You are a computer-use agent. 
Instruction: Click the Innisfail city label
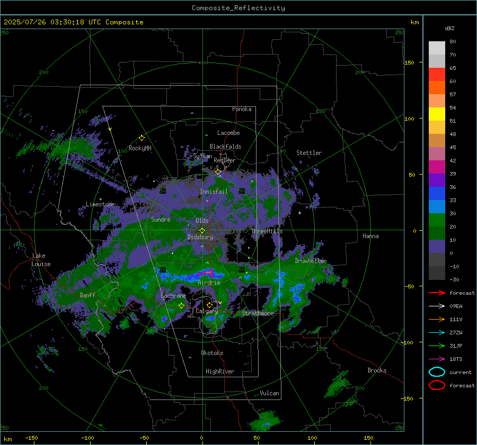click(x=214, y=192)
